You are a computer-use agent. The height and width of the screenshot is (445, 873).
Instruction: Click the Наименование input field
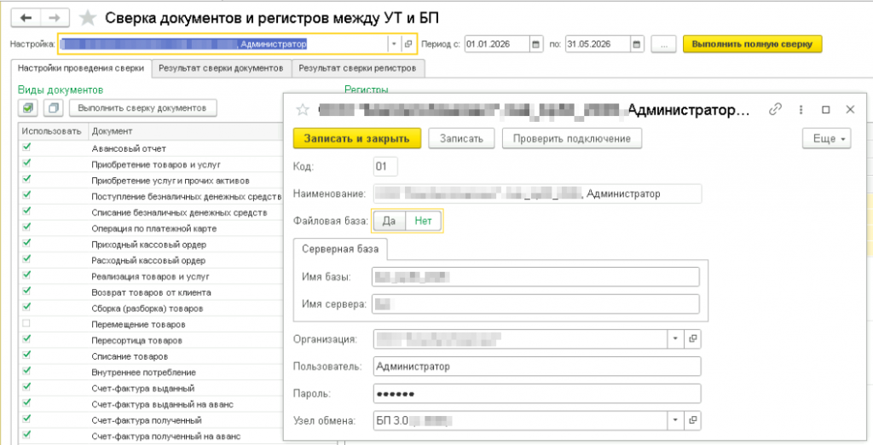[x=537, y=194]
